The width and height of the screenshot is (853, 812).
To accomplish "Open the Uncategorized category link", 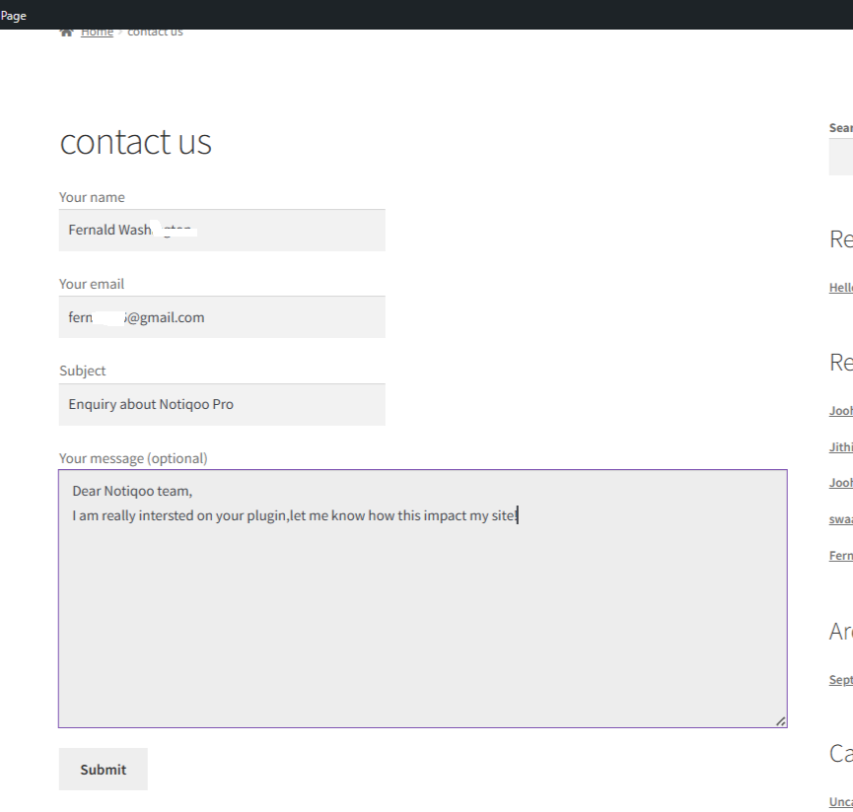I will coord(841,800).
